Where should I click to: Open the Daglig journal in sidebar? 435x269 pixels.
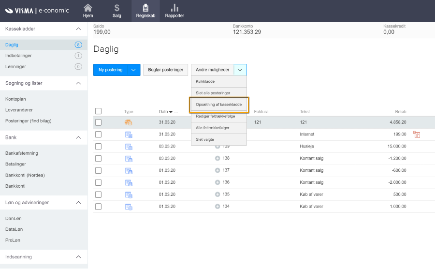coord(12,45)
